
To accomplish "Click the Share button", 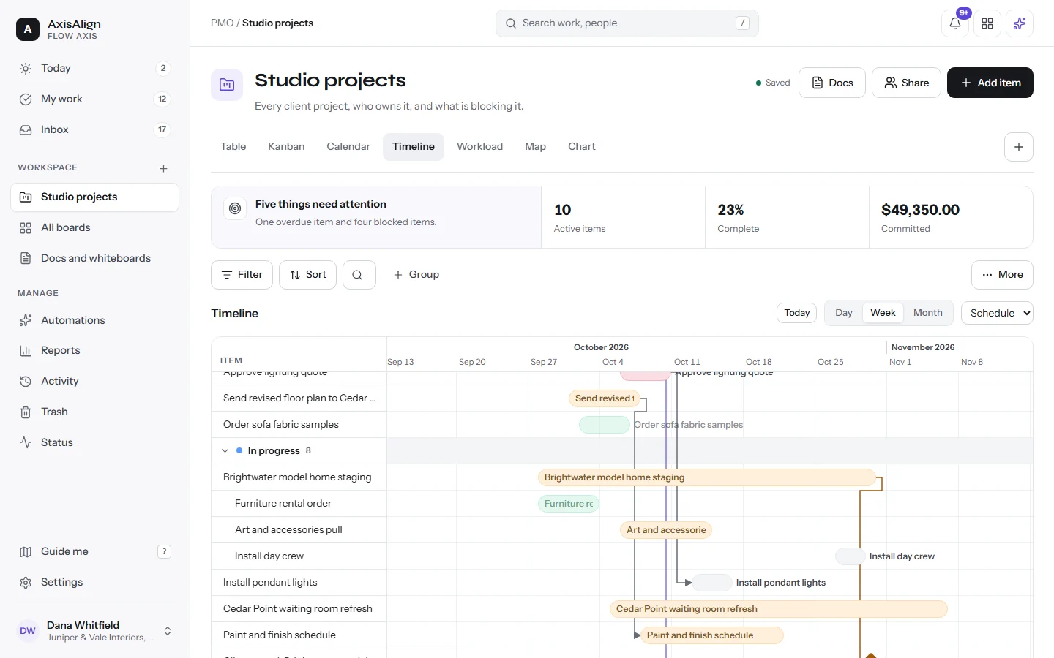I will (x=906, y=83).
